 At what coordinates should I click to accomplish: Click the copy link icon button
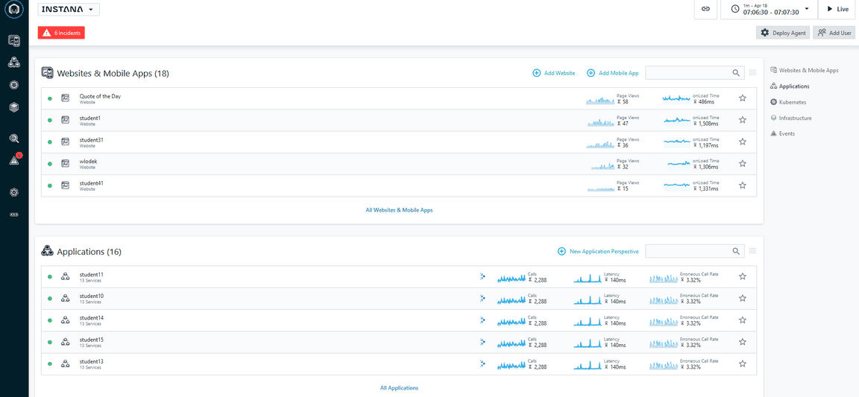click(x=705, y=9)
